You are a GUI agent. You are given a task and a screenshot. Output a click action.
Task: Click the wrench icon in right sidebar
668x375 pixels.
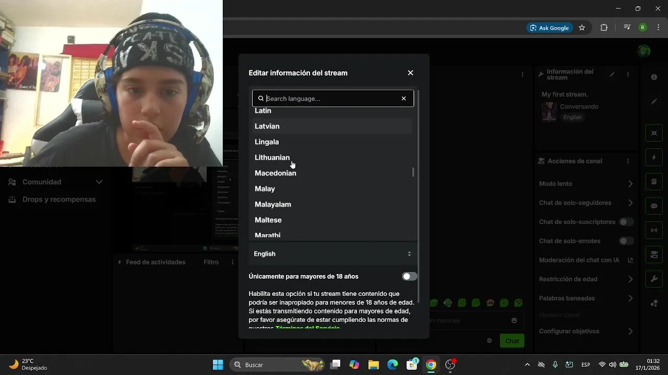pos(654,279)
